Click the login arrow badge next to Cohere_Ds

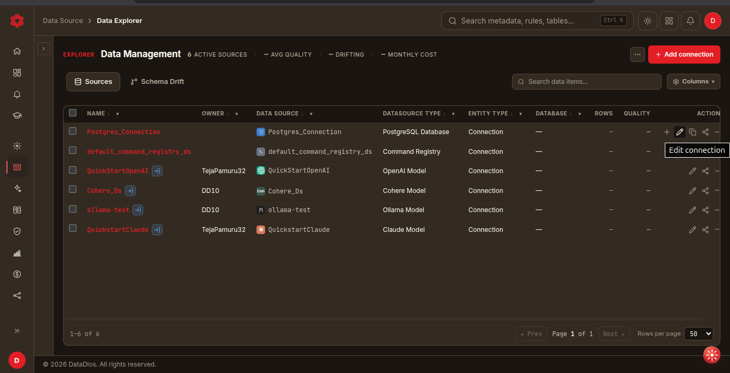pos(130,191)
